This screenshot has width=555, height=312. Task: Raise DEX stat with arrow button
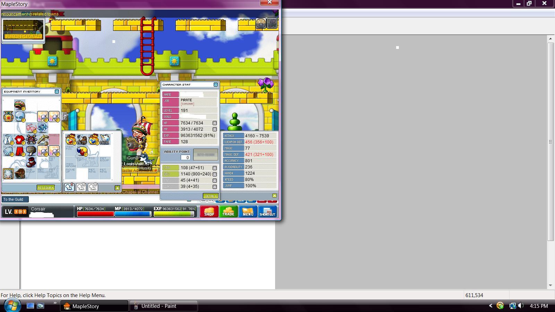pos(215,174)
